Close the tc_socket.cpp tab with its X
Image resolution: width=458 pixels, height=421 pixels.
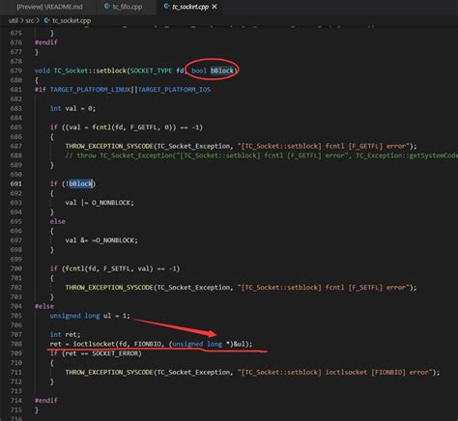click(215, 7)
